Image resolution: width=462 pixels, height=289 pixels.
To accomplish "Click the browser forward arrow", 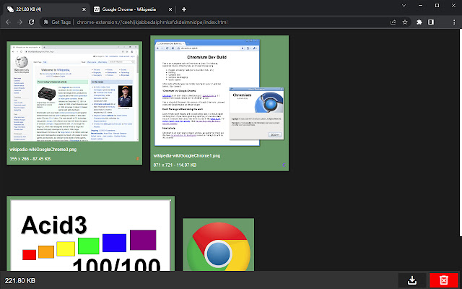I will (x=19, y=22).
